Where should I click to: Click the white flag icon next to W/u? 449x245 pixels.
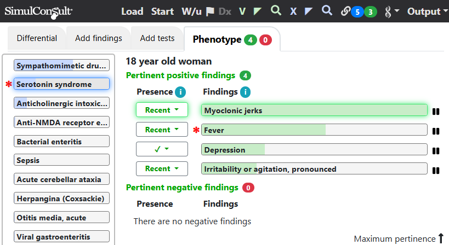point(210,11)
